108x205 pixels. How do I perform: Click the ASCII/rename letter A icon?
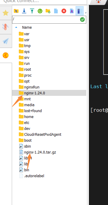pos(72,11)
